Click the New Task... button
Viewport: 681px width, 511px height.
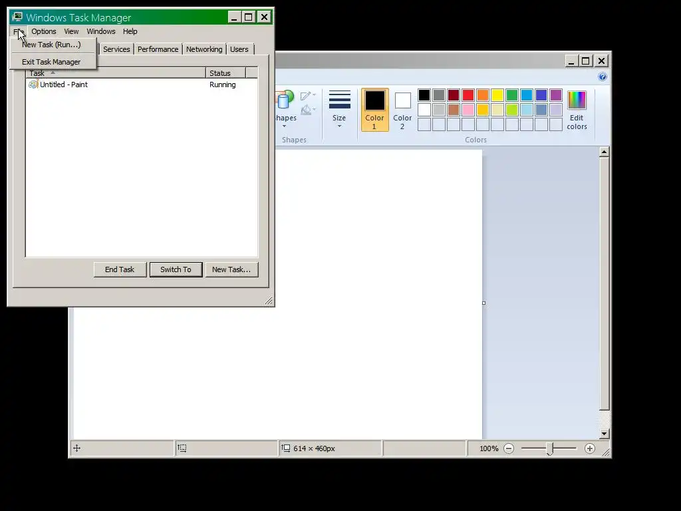pyautogui.click(x=231, y=269)
